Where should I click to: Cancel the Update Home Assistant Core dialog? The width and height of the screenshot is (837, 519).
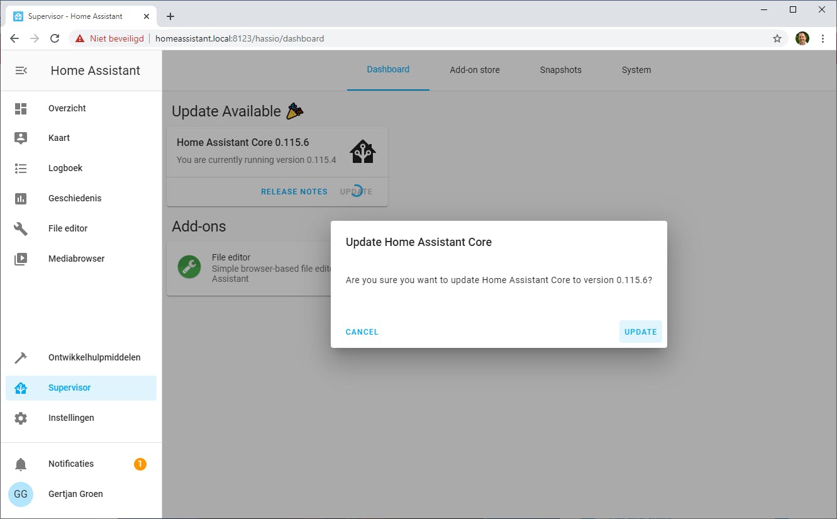point(362,332)
